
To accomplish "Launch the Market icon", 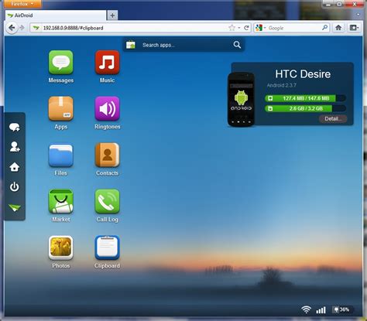I will point(61,201).
